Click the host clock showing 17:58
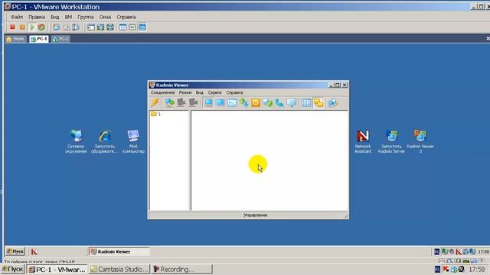Viewport: 490px width, 275px height. (477, 269)
